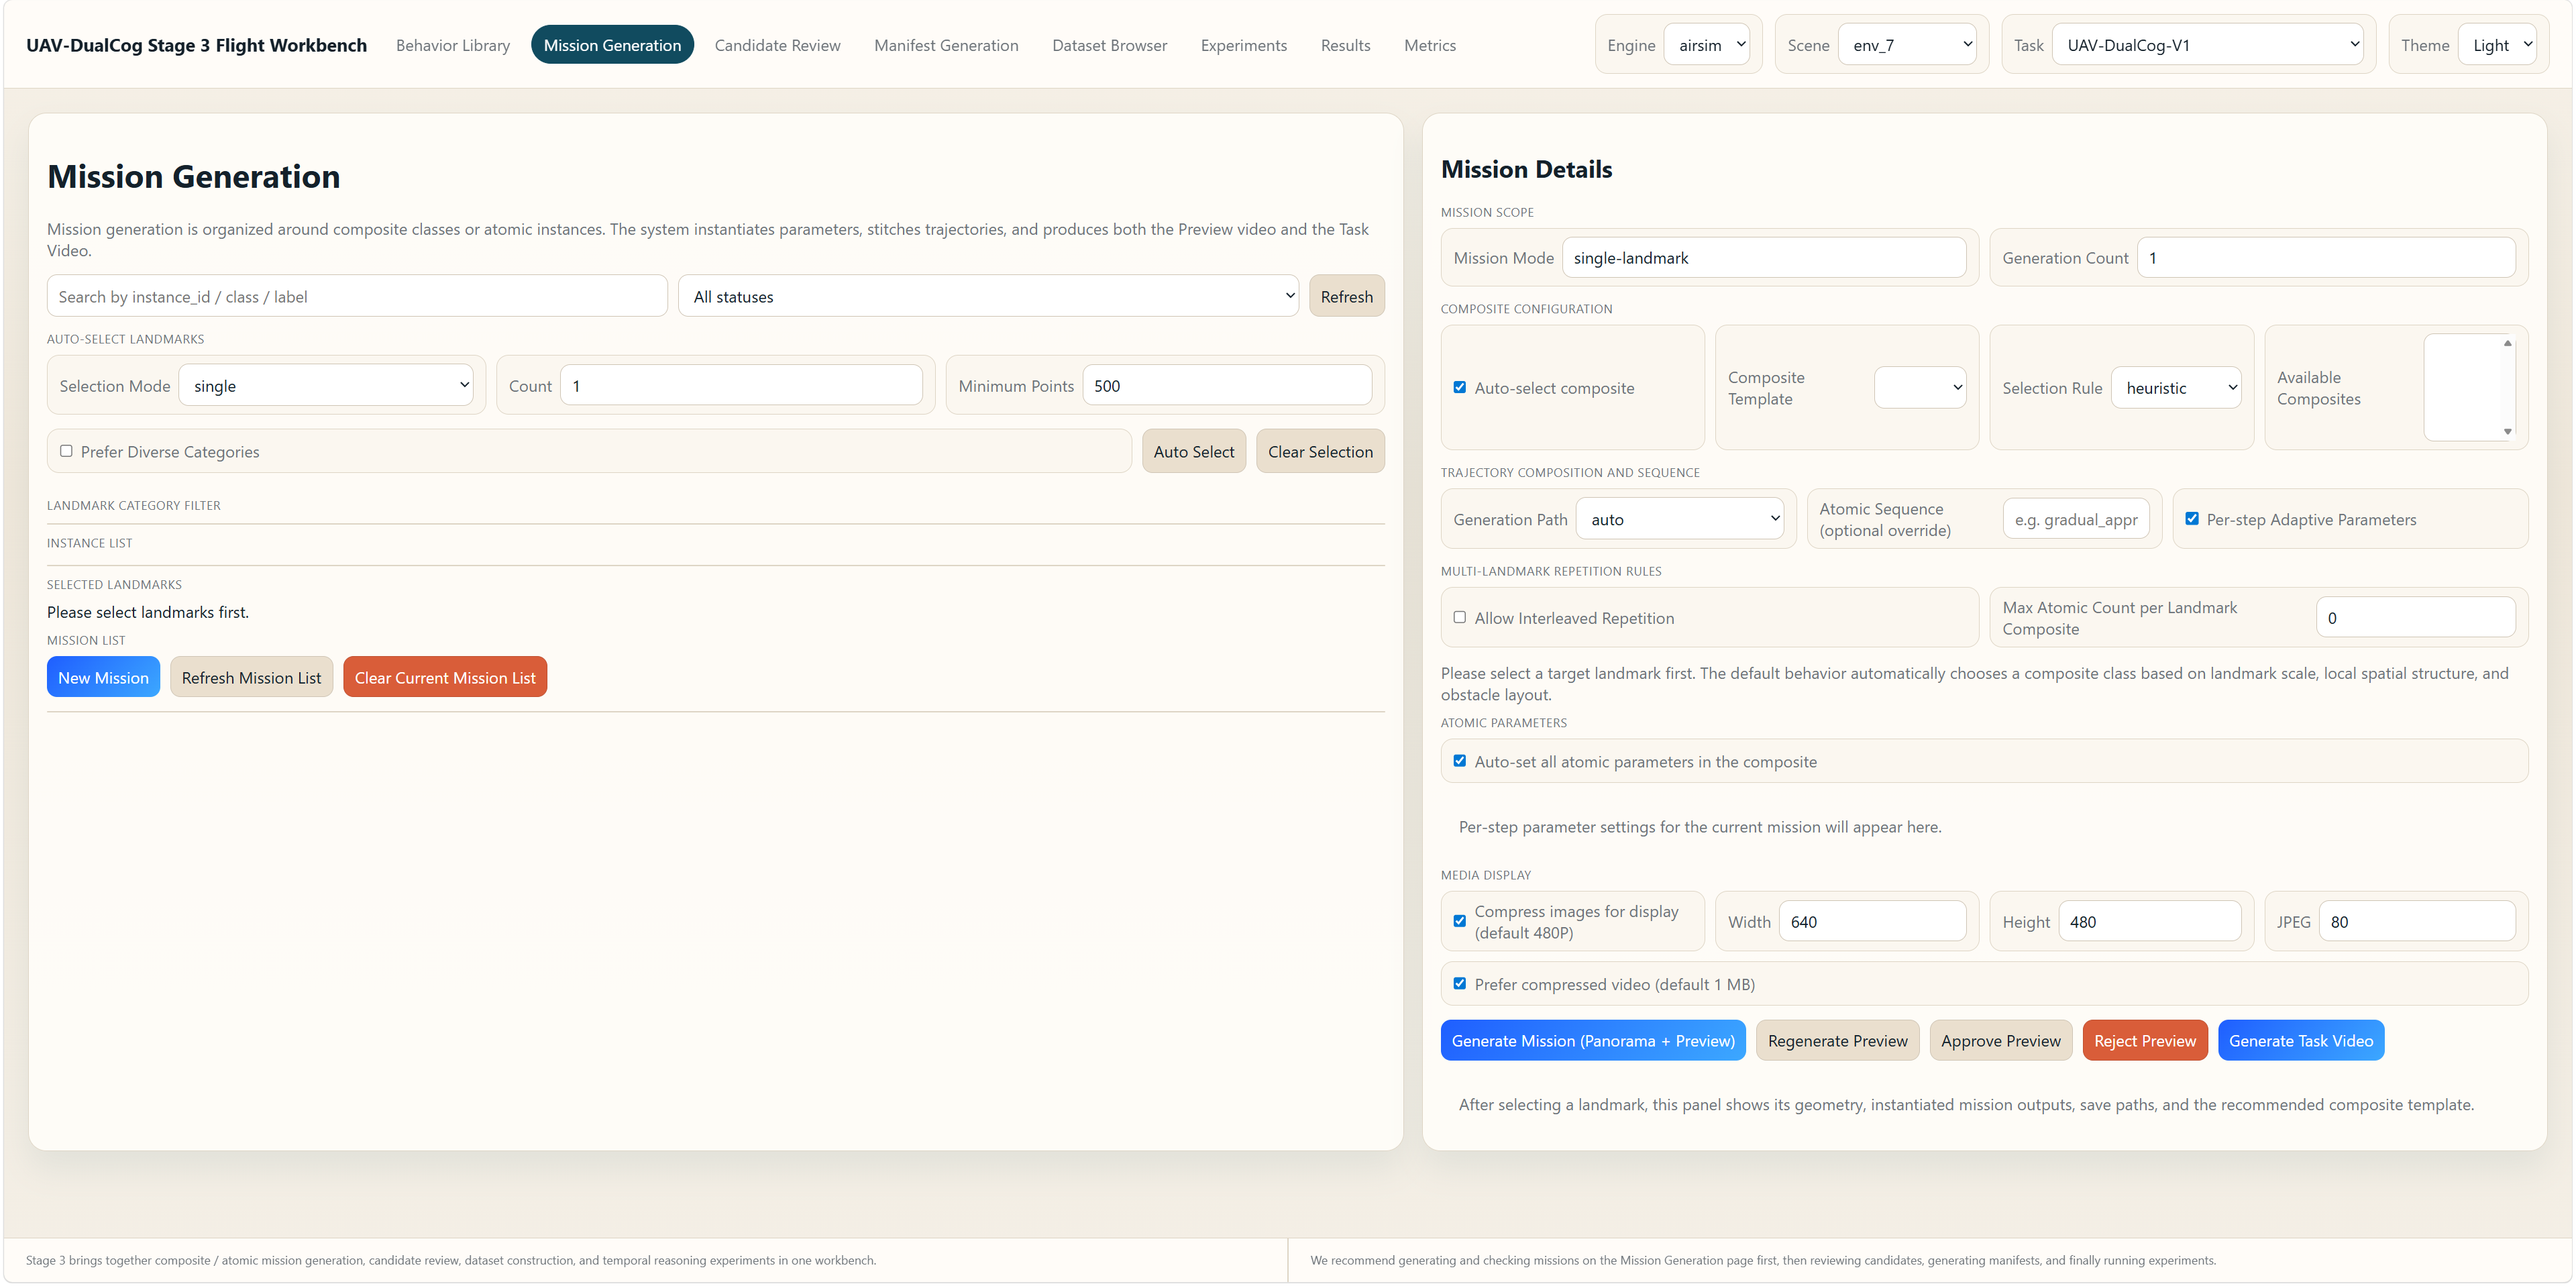Enable Prefer Diverse Categories
This screenshot has height=1286, width=2576.
tap(66, 451)
